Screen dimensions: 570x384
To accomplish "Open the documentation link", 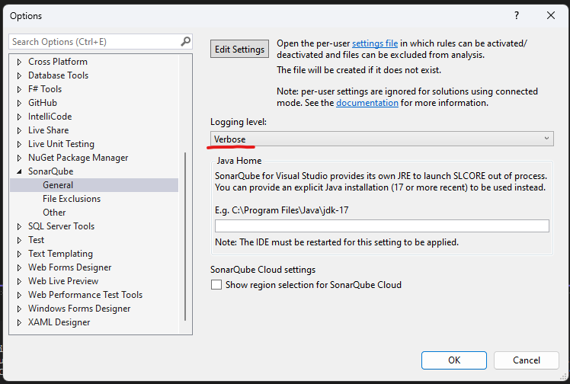I will coord(367,103).
